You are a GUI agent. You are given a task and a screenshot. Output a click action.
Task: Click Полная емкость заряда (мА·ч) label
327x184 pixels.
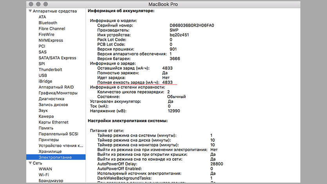click(x=128, y=82)
